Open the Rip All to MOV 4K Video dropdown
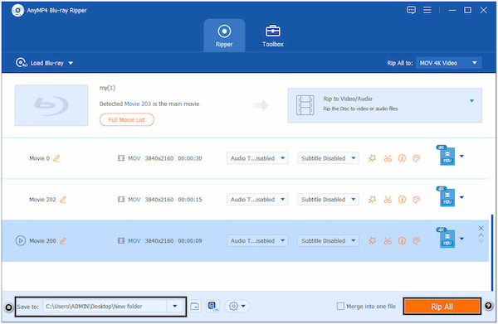498x324 pixels. (448, 63)
